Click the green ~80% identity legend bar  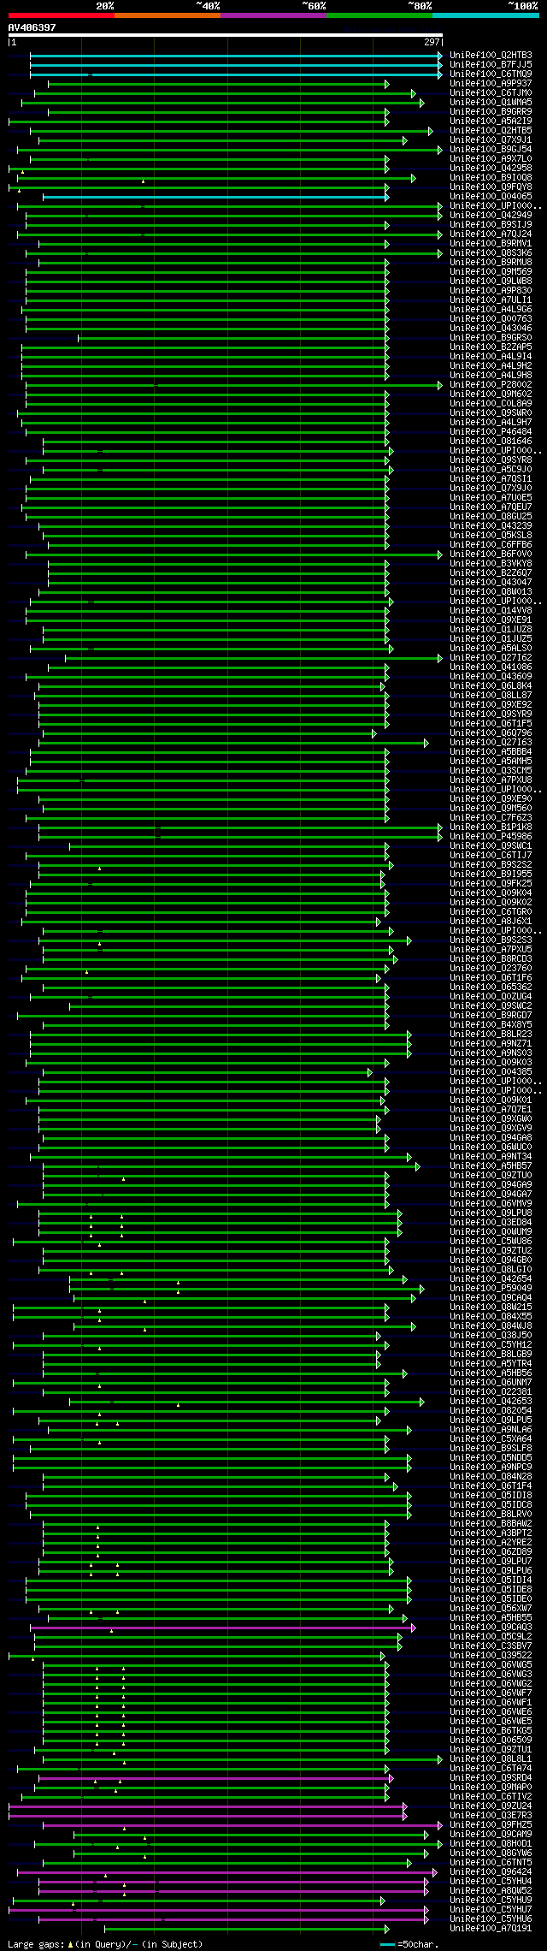[x=379, y=15]
